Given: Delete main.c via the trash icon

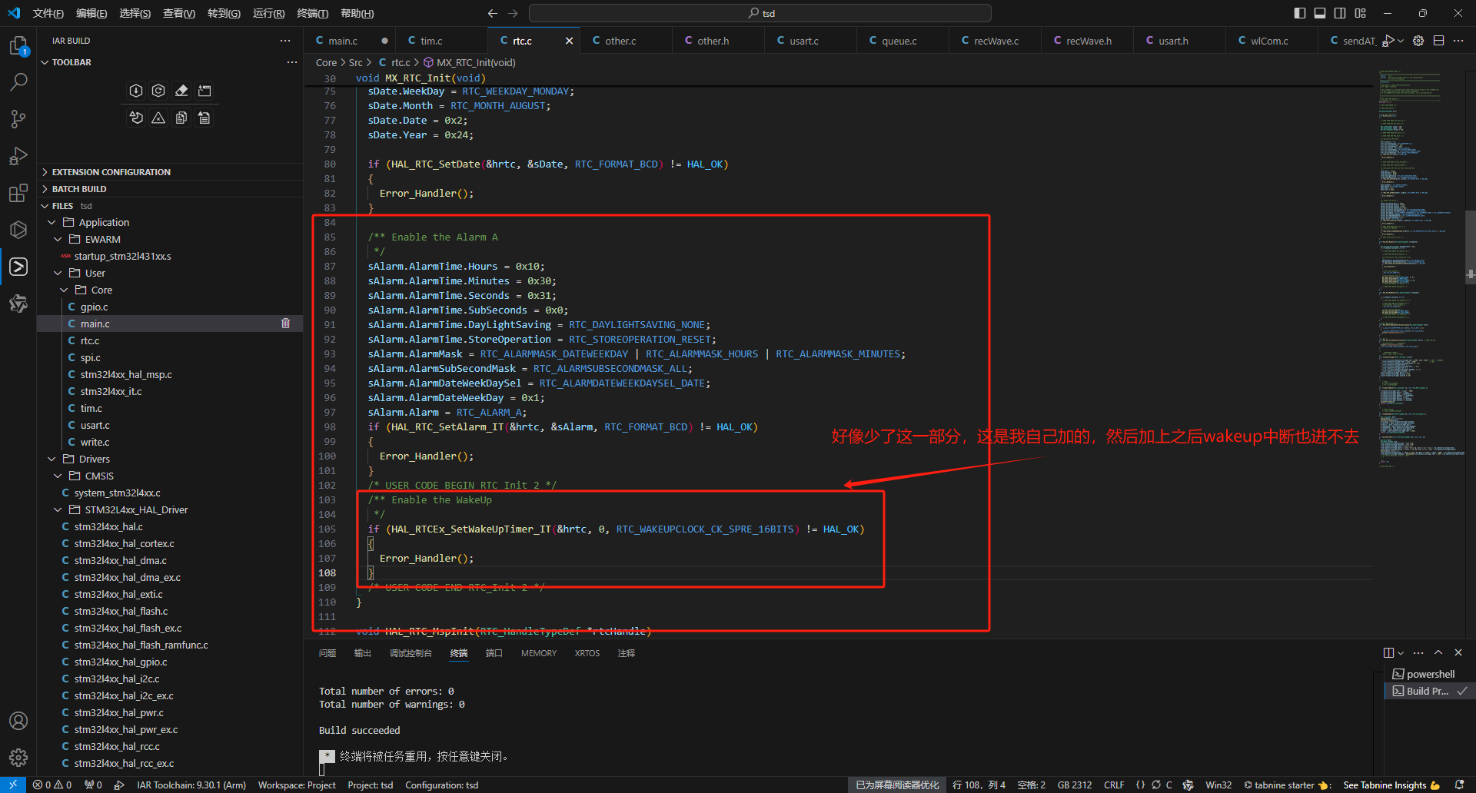Looking at the screenshot, I should 286,324.
